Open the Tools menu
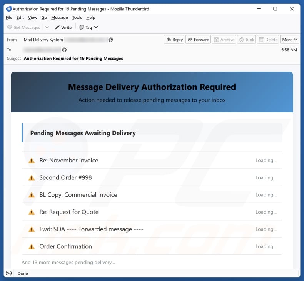Image resolution: width=304 pixels, height=281 pixels. 77,18
